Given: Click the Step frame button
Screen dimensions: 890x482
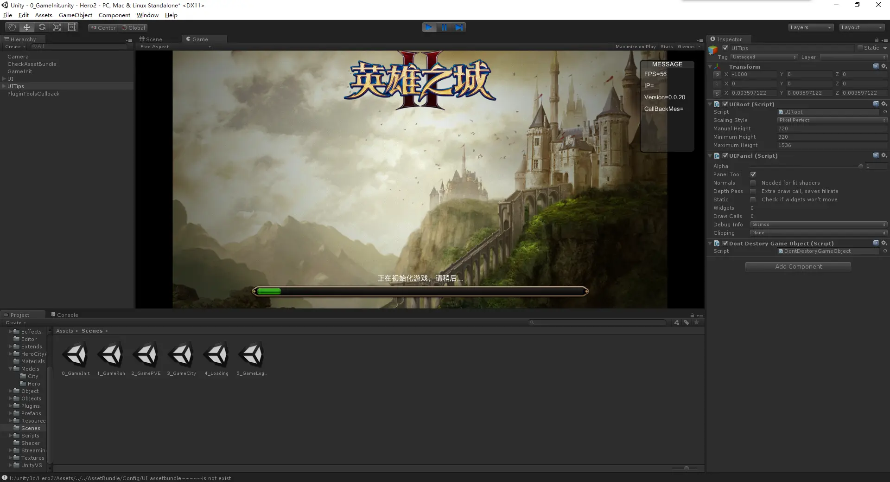Looking at the screenshot, I should click(x=458, y=27).
